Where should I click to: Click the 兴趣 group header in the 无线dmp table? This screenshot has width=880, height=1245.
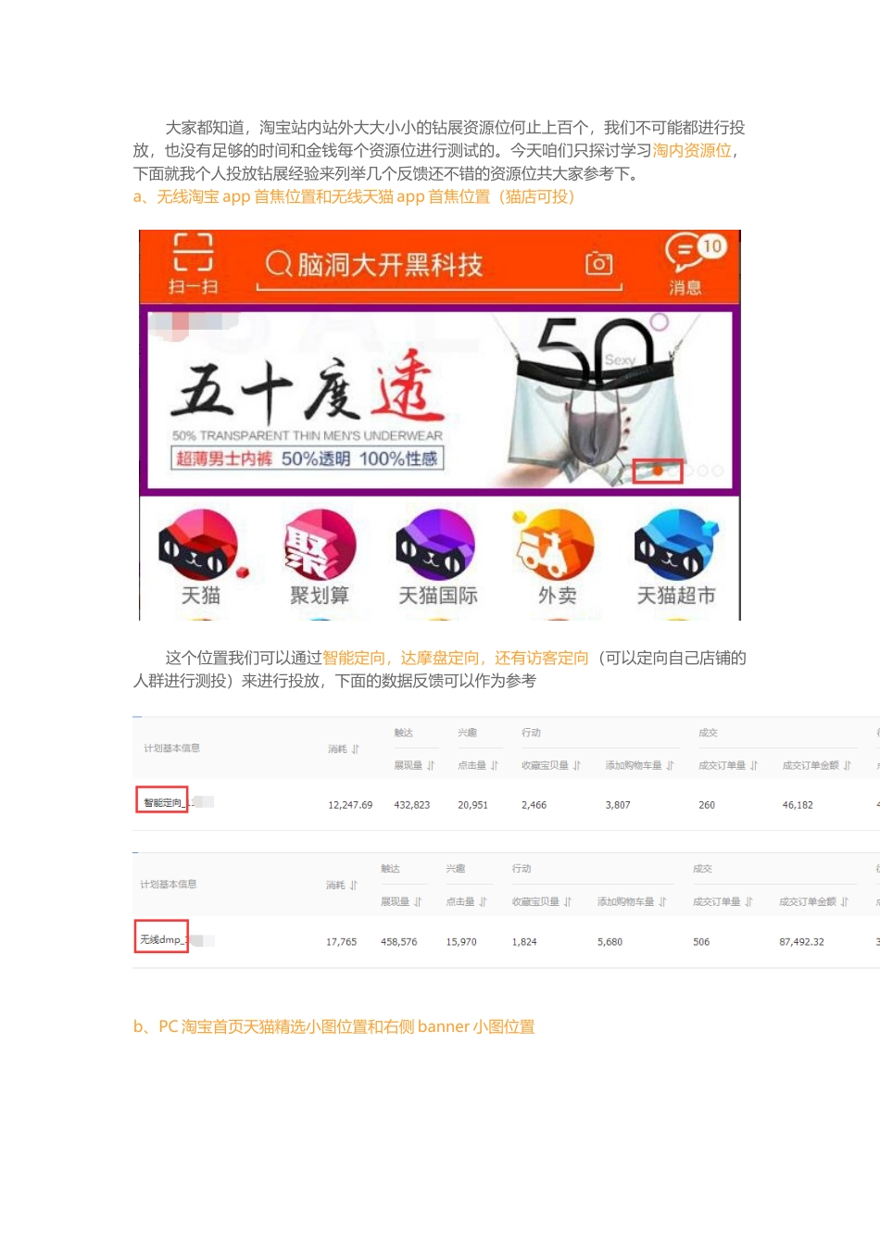[x=455, y=869]
